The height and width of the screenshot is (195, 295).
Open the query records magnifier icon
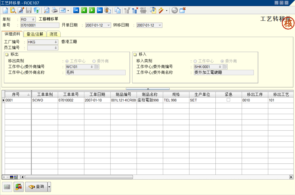click(13, 10)
